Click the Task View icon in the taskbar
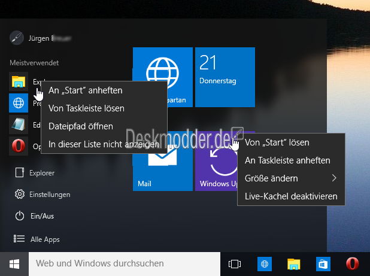370x276 pixels. click(235, 264)
